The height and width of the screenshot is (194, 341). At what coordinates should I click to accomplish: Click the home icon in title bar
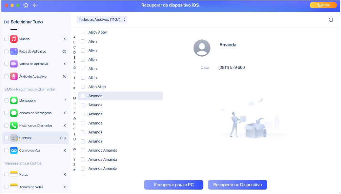click(26, 5)
